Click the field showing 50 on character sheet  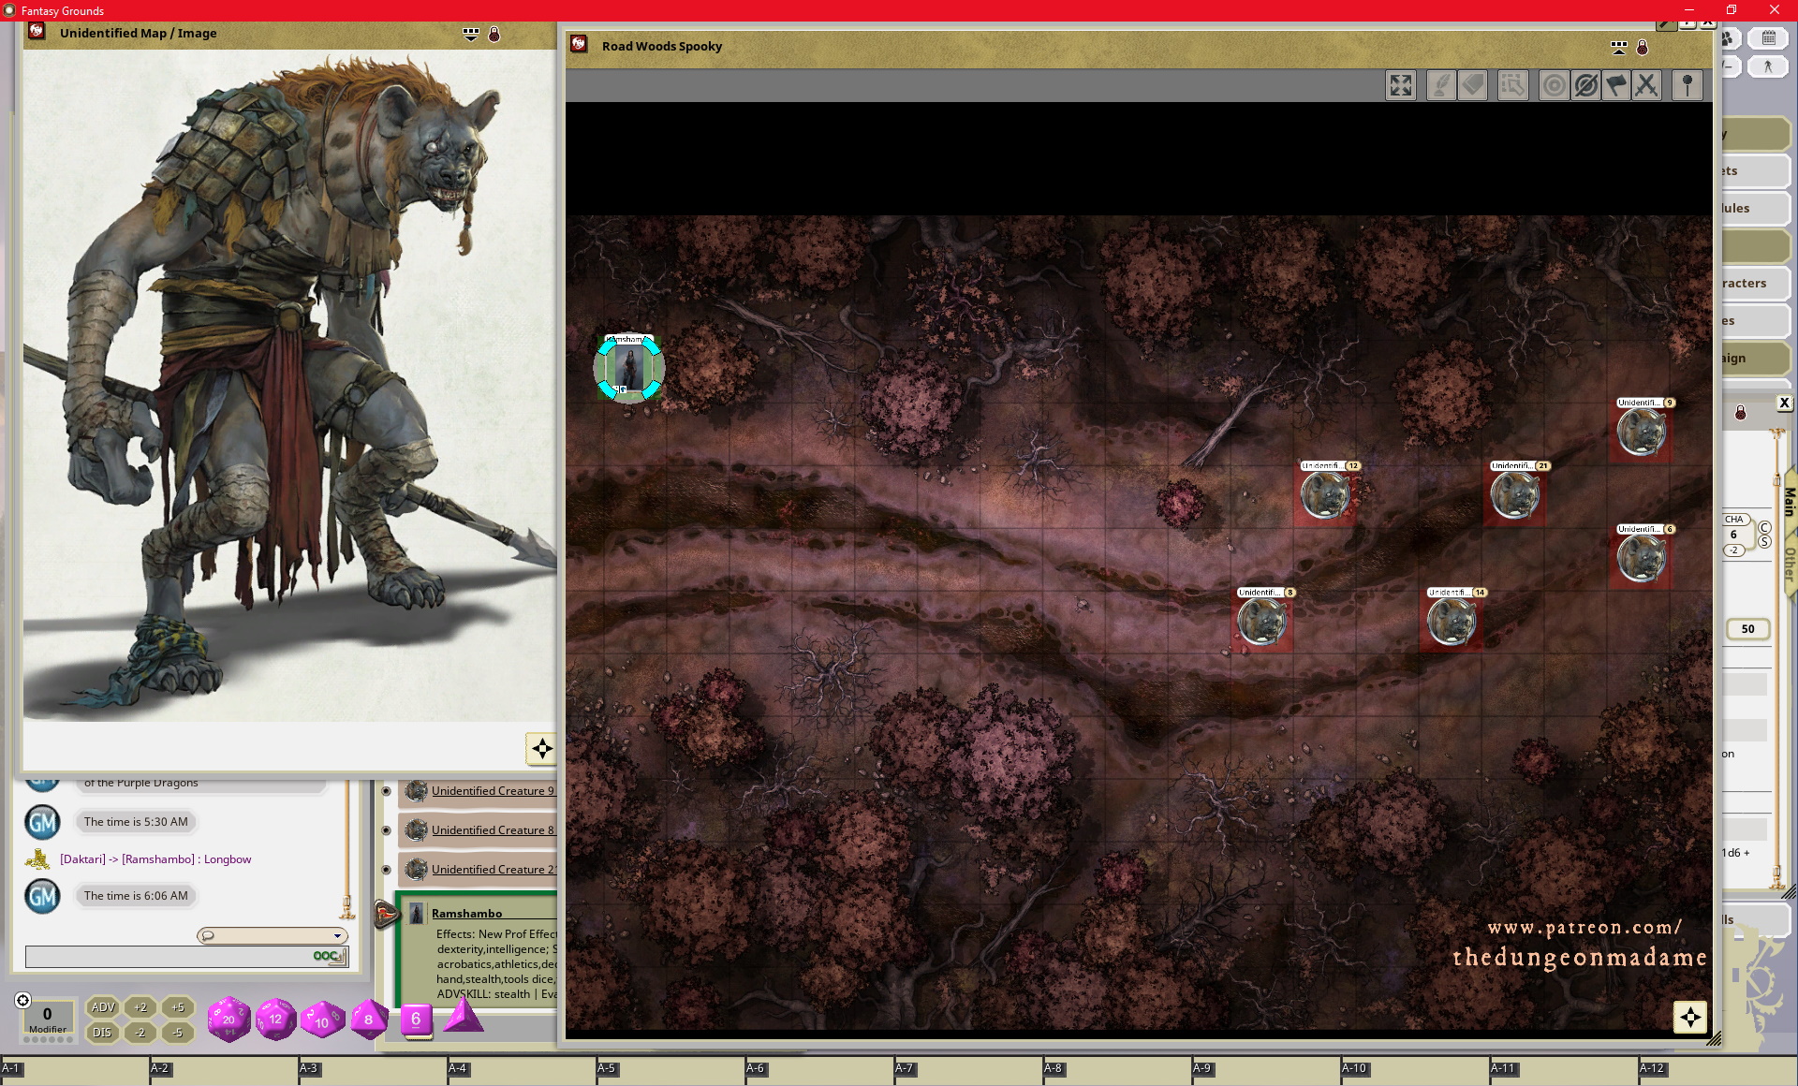1747,629
